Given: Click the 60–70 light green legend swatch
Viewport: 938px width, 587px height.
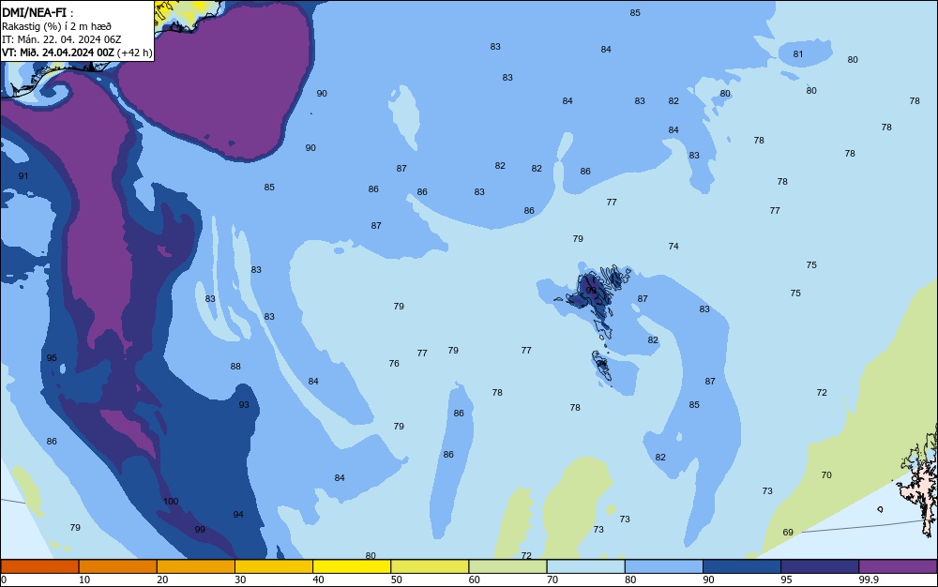Looking at the screenshot, I should coord(507,566).
